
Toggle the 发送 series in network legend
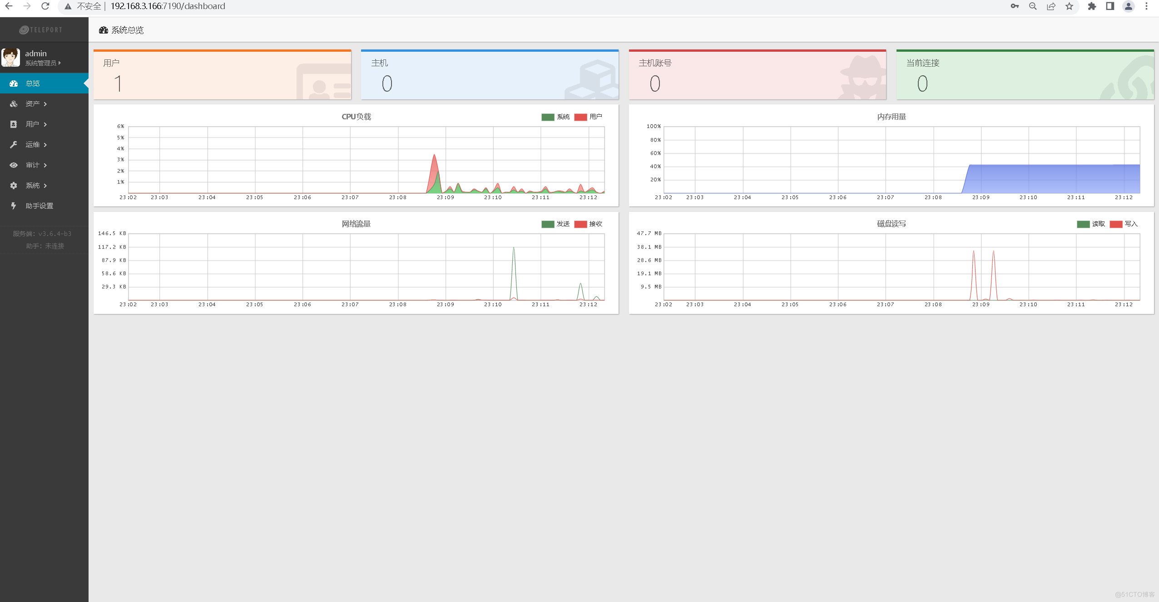point(555,224)
